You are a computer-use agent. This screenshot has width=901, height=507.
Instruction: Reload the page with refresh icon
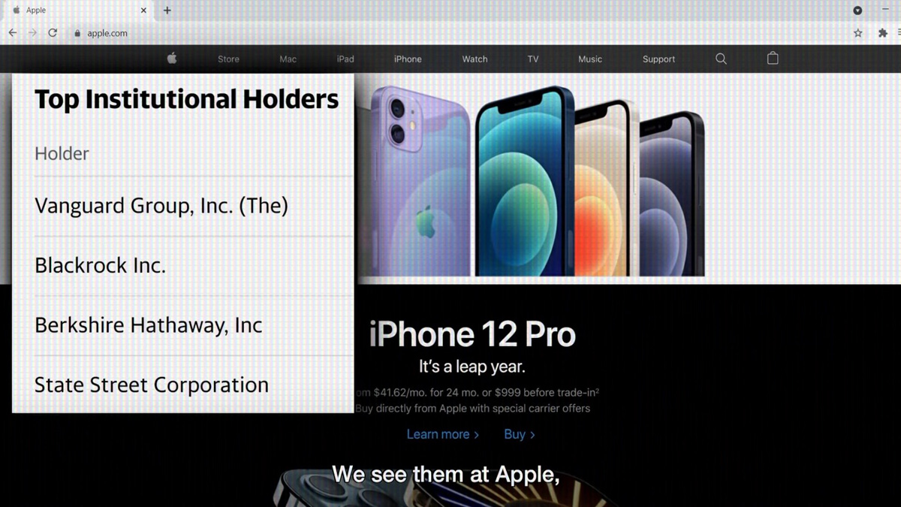pos(53,33)
